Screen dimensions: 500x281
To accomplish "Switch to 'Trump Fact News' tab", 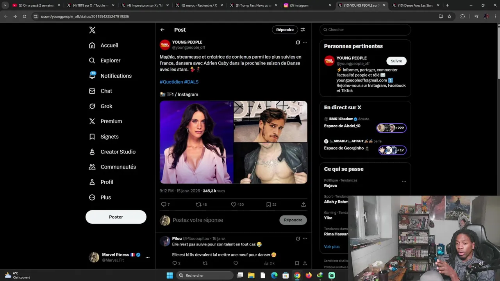I will (x=253, y=5).
